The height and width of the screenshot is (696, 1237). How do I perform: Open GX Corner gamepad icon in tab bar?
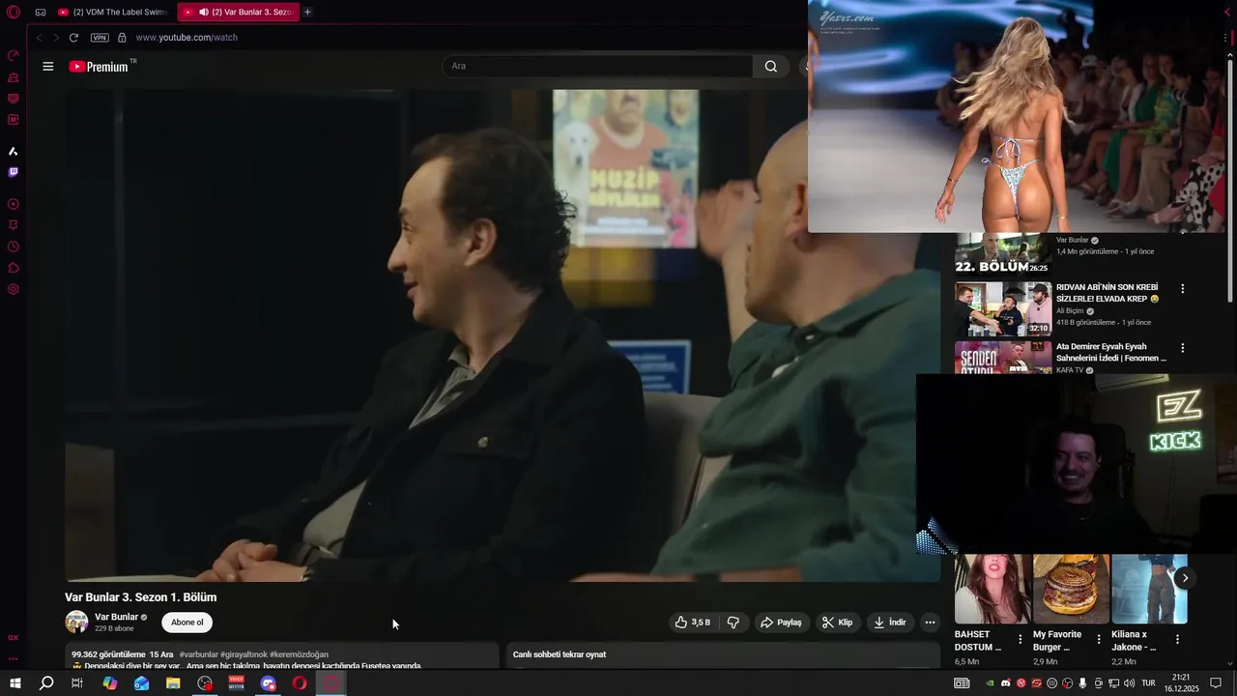pos(41,13)
